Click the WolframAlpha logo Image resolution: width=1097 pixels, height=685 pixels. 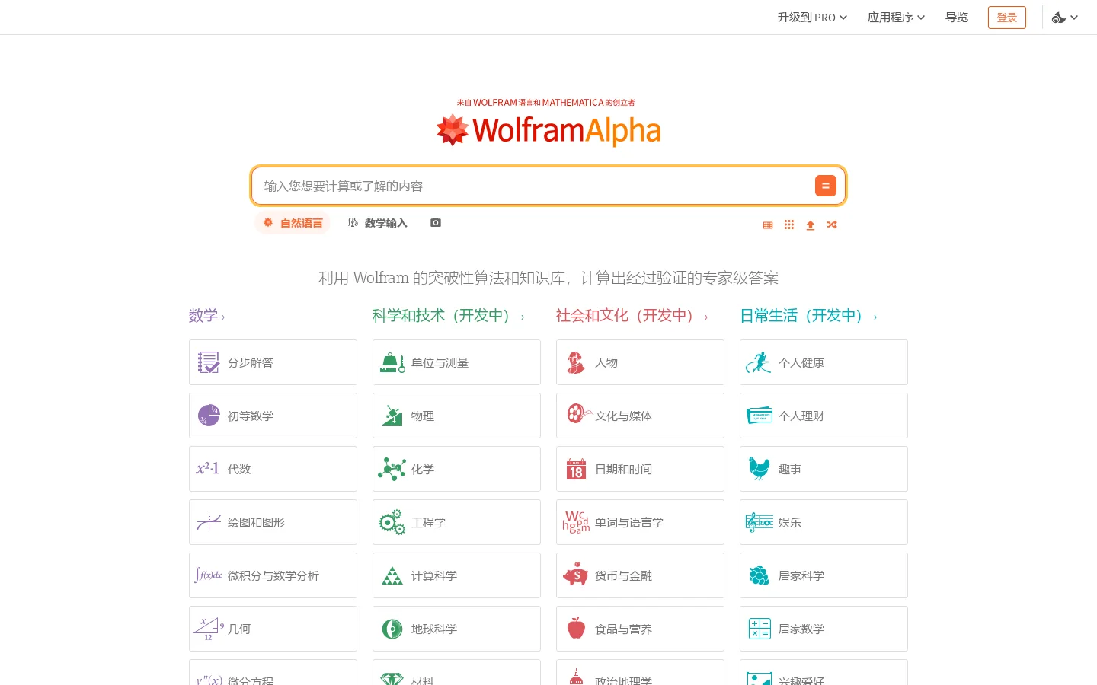click(548, 129)
